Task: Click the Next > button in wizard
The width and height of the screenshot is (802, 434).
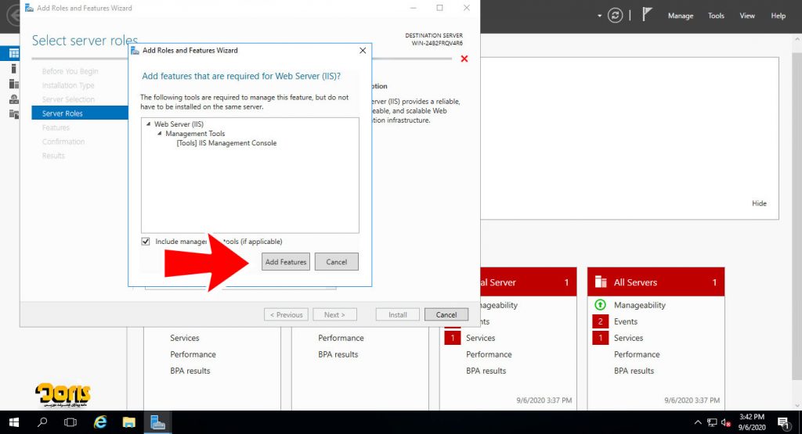Action: coord(334,314)
